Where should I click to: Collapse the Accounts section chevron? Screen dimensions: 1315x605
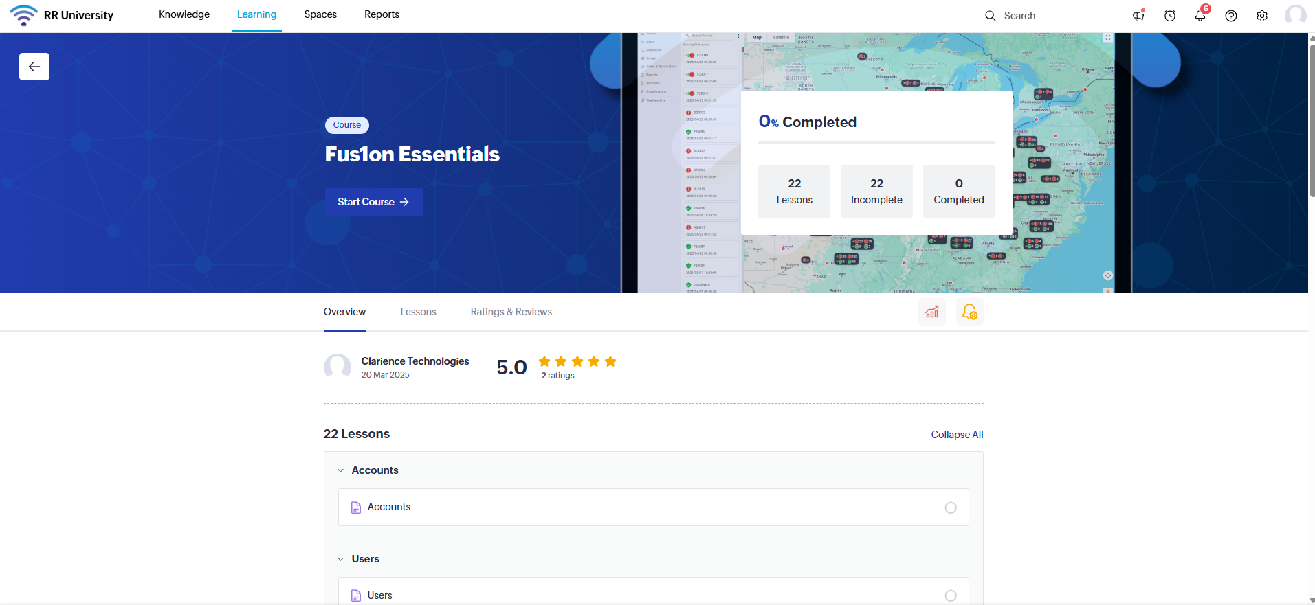pos(341,470)
